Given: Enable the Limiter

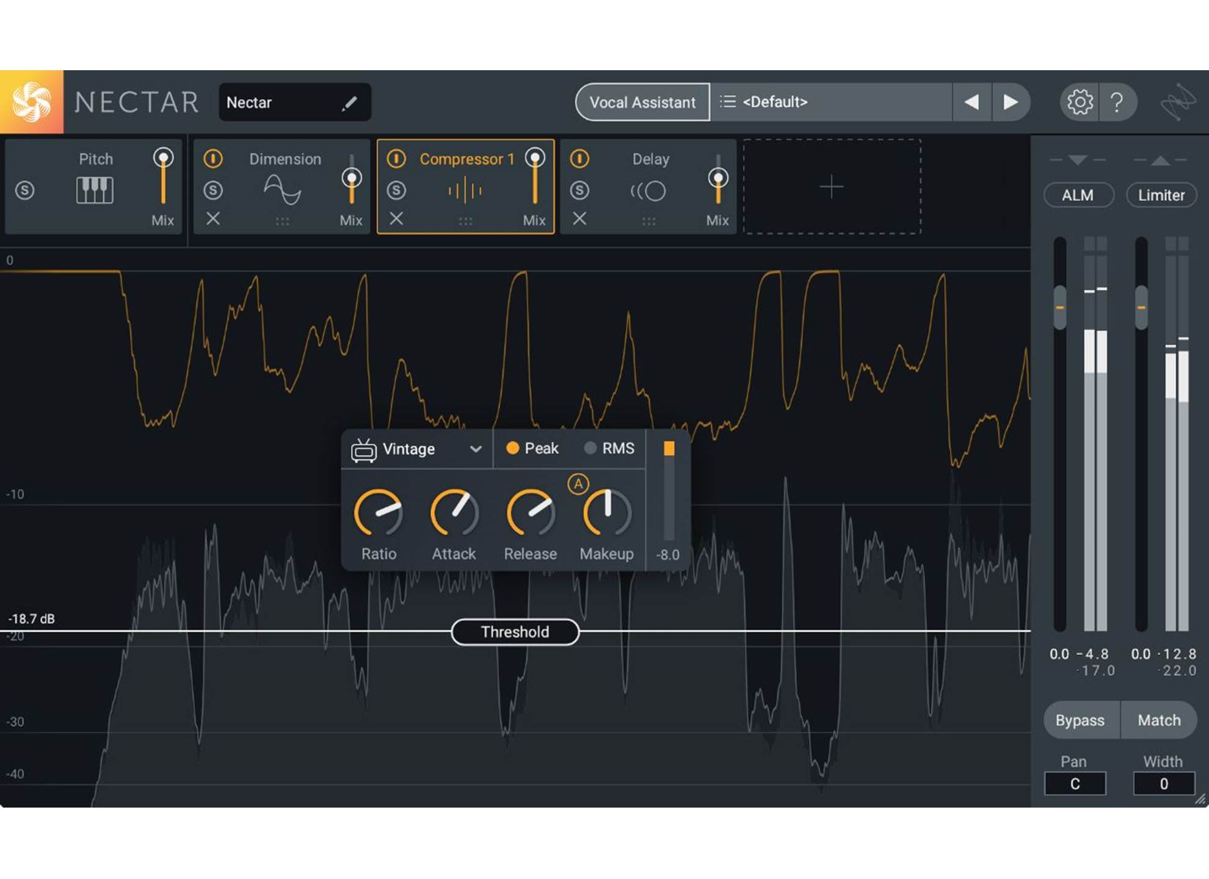Looking at the screenshot, I should 1161,195.
